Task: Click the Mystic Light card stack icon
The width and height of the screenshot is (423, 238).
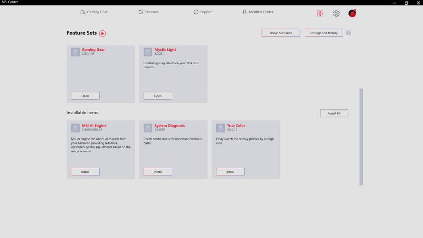Action: (148, 52)
